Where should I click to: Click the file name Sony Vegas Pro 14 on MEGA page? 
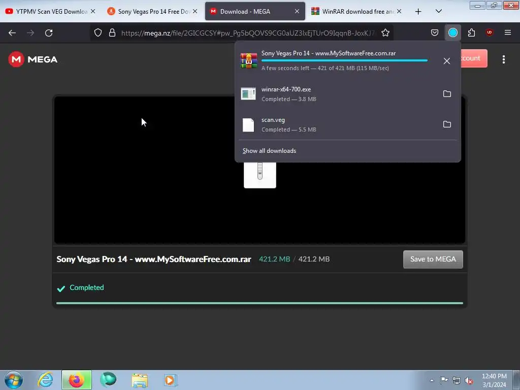[153, 259]
